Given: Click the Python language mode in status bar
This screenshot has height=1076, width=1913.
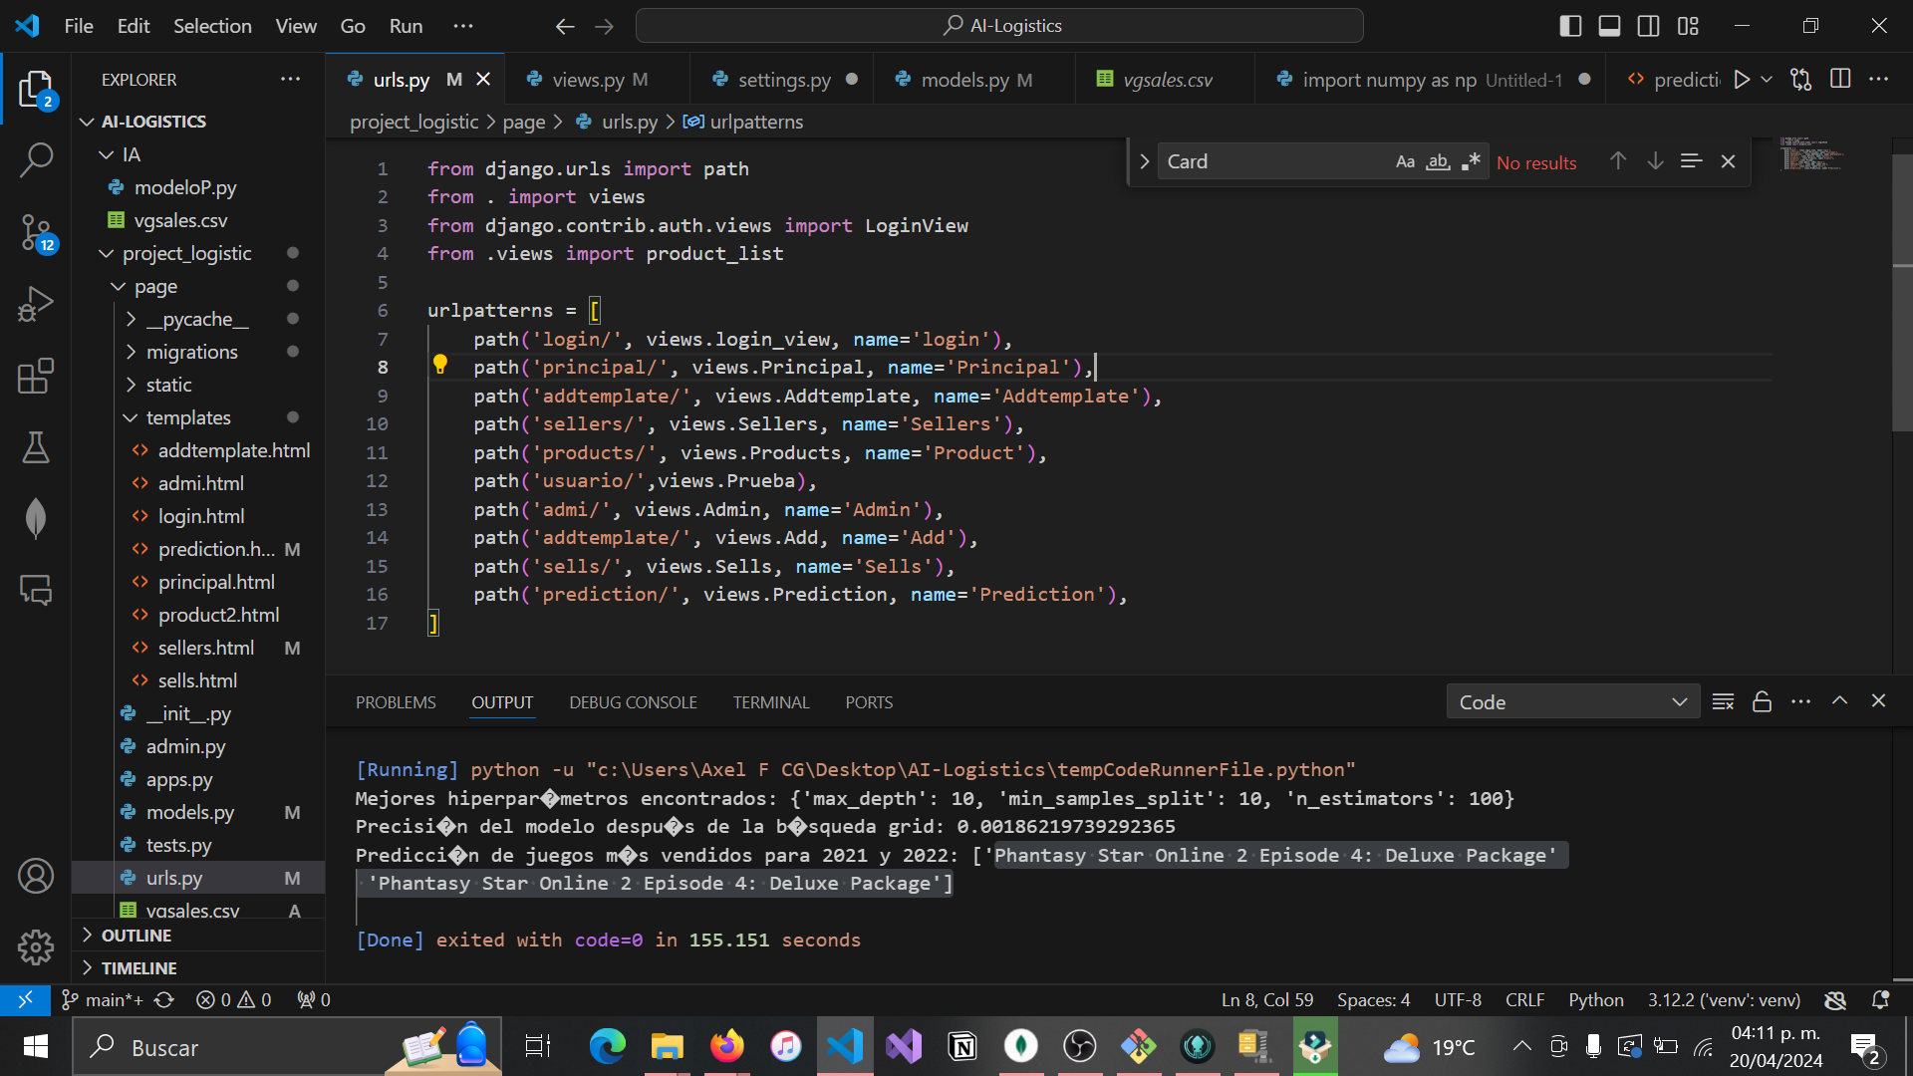Looking at the screenshot, I should coord(1595,999).
